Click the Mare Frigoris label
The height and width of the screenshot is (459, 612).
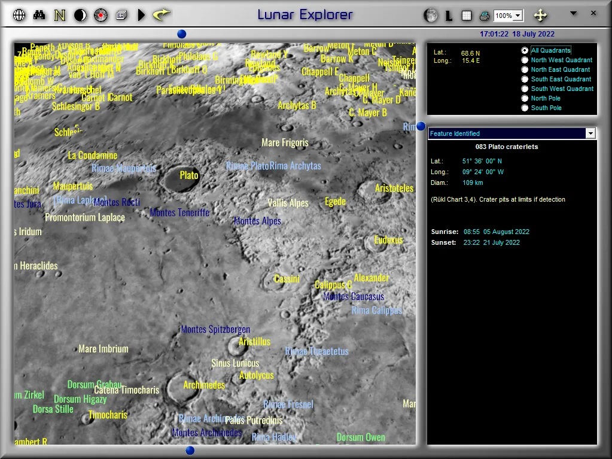285,143
